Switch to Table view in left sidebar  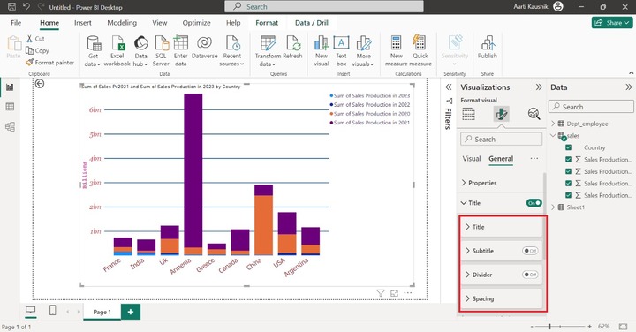point(10,107)
